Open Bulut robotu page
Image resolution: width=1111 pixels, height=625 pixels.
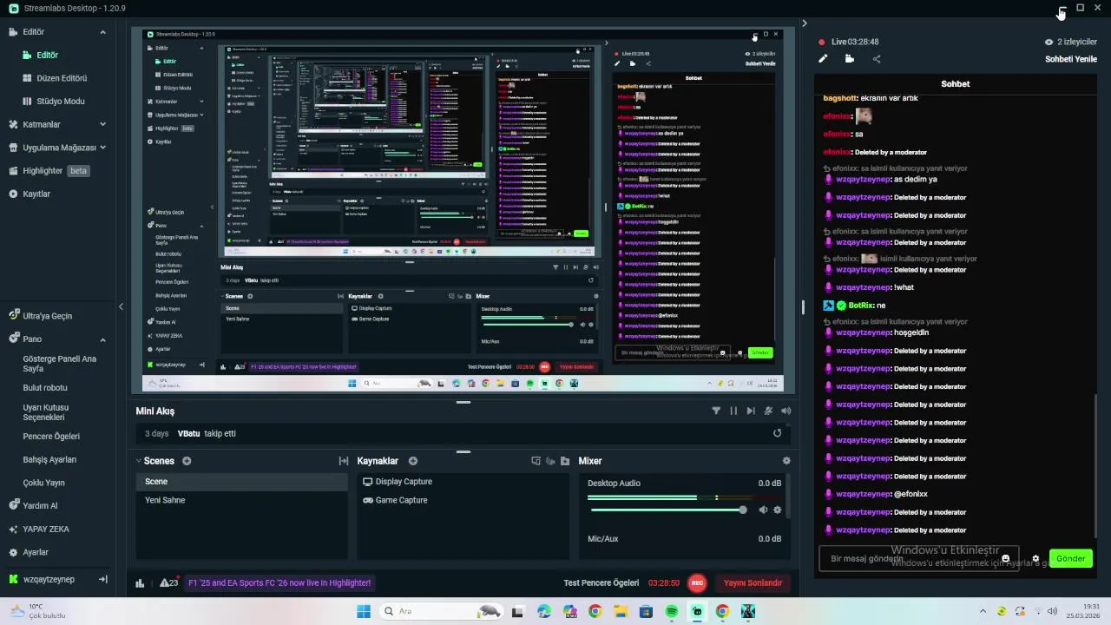(45, 388)
